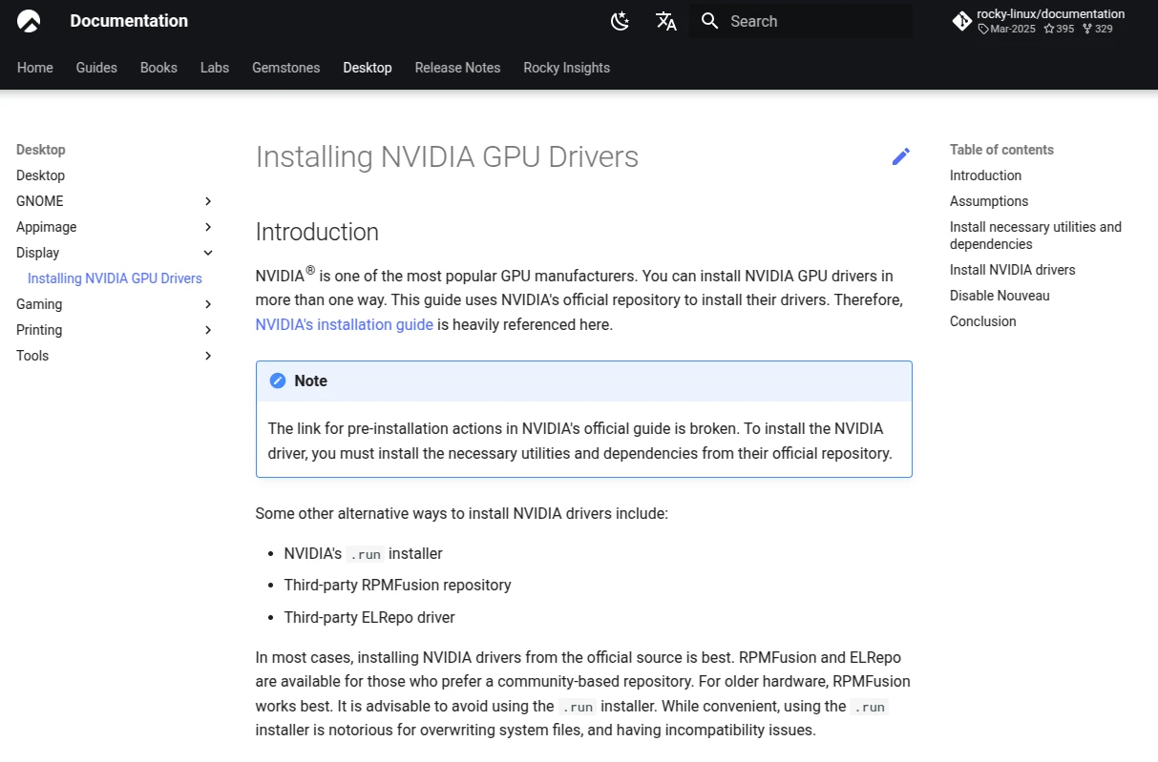Image resolution: width=1158 pixels, height=762 pixels.
Task: Expand the Tools sidebar section
Action: tap(208, 356)
